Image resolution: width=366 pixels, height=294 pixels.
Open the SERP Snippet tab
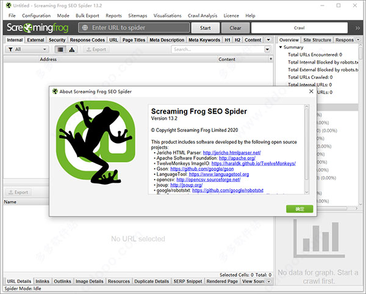[x=188, y=281]
